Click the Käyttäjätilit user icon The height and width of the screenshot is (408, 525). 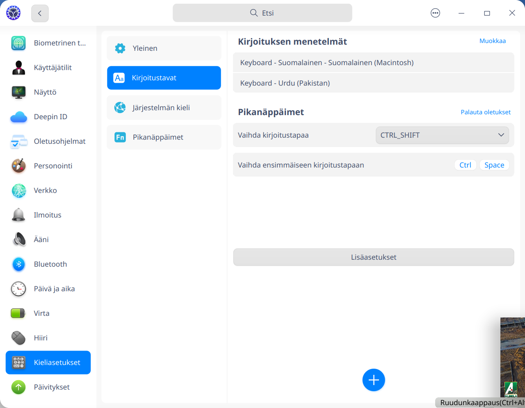(18, 68)
